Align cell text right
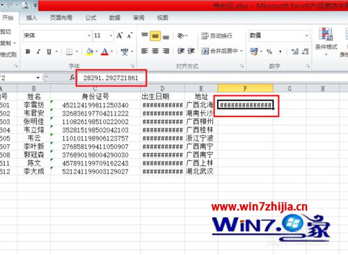348x255 pixels. click(x=166, y=51)
